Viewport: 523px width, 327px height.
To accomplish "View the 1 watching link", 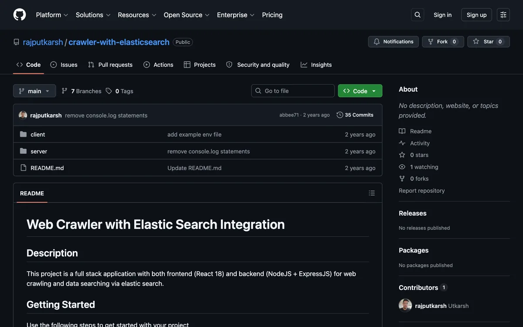I will 418,167.
